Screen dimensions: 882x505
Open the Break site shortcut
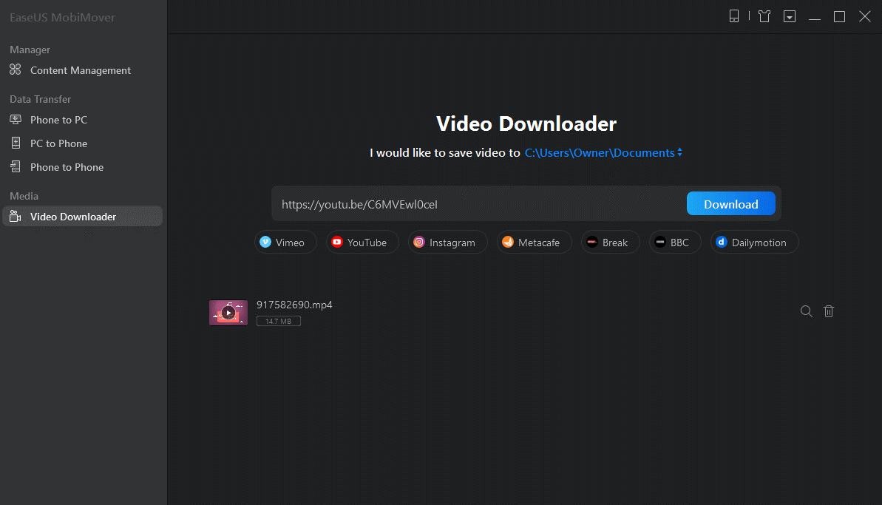tap(611, 243)
